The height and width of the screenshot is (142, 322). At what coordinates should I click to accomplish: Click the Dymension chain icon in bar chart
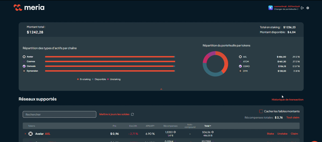(x=24, y=71)
